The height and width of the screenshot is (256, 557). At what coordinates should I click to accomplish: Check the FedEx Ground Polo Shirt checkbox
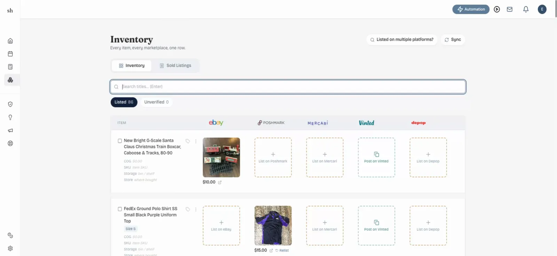[120, 209]
